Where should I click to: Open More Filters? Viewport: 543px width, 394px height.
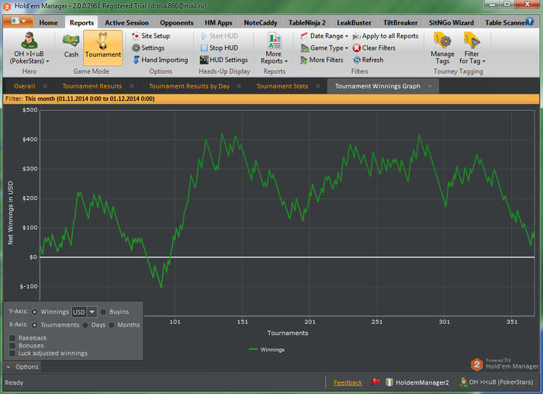click(x=322, y=60)
